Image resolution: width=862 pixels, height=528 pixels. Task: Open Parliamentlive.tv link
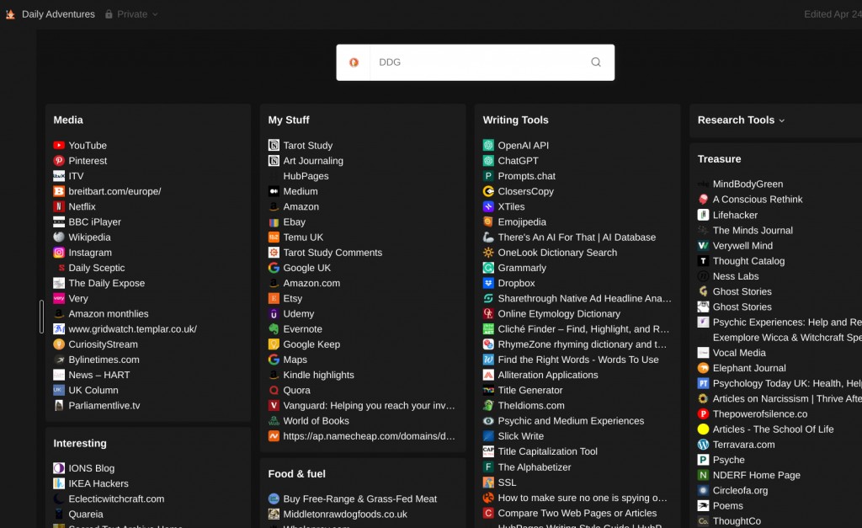click(x=104, y=405)
